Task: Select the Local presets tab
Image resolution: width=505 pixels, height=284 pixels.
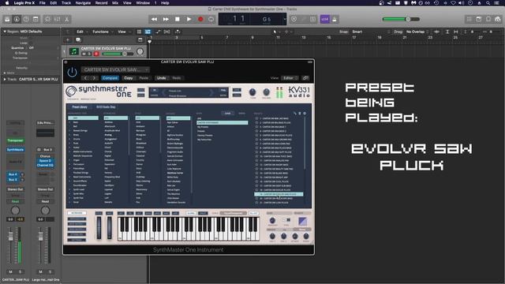Action: (228, 114)
